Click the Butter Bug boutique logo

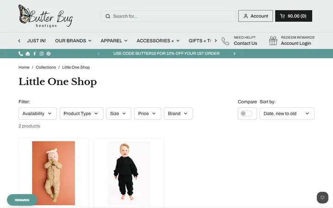click(45, 16)
